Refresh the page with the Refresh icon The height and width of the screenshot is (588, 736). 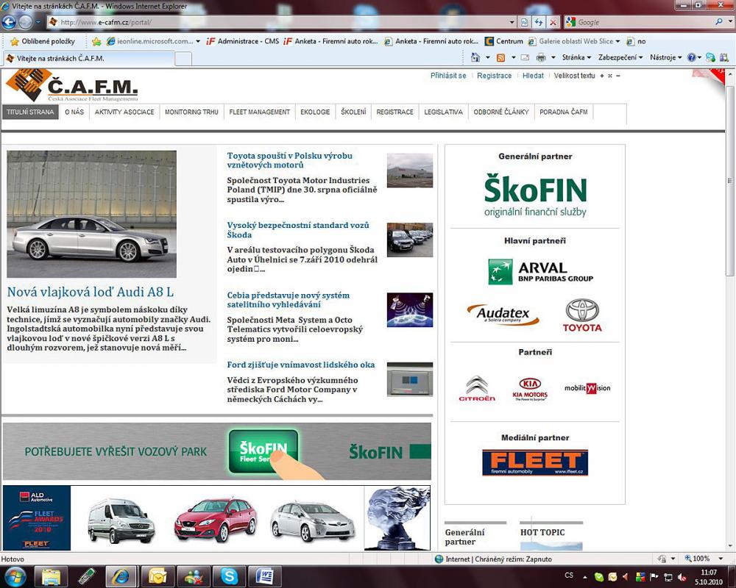539,22
